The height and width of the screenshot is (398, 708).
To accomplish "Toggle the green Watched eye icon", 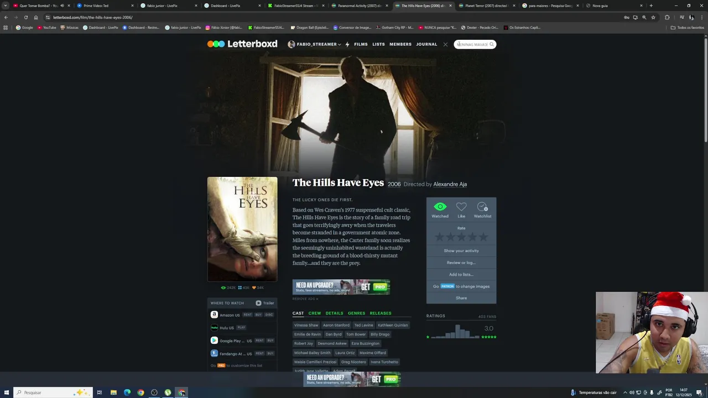I will pos(440,207).
